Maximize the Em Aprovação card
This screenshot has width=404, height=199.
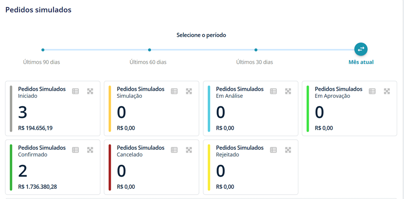point(387,91)
